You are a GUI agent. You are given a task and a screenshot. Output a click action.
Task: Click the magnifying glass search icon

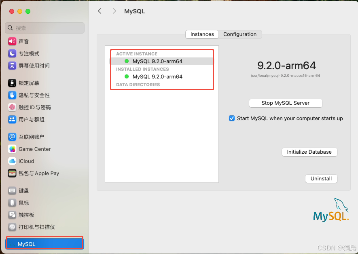tap(10, 28)
